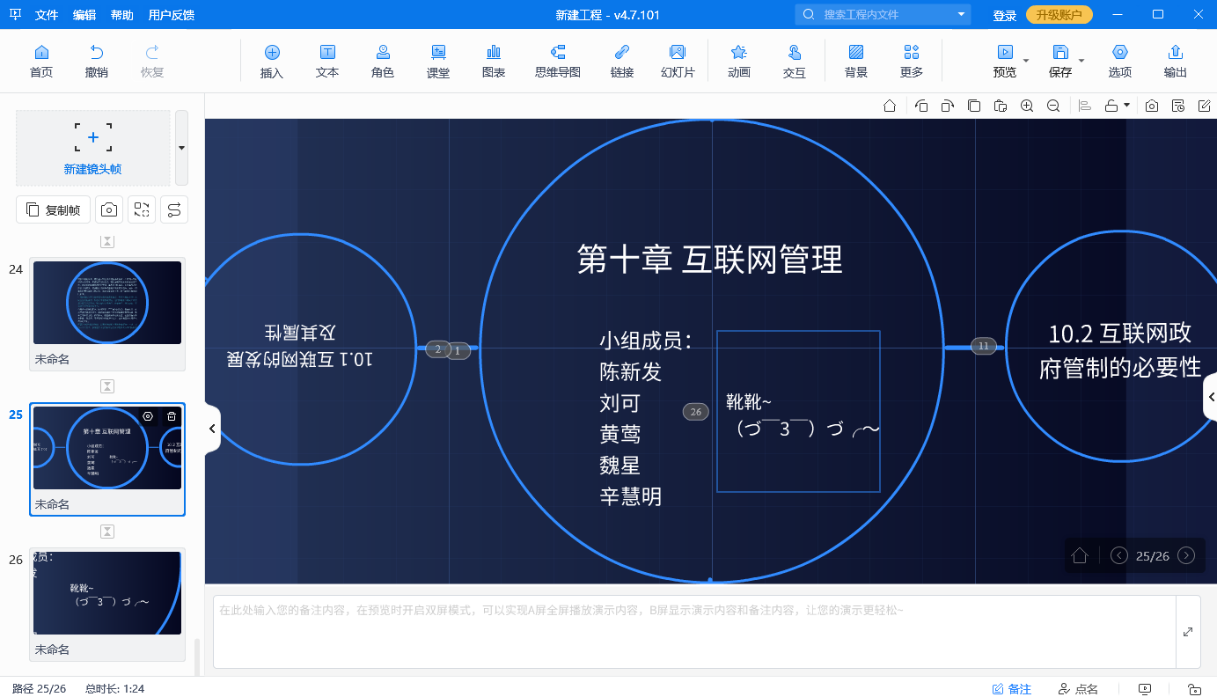Click the notes text input area
The width and height of the screenshot is (1217, 697).
coord(694,632)
